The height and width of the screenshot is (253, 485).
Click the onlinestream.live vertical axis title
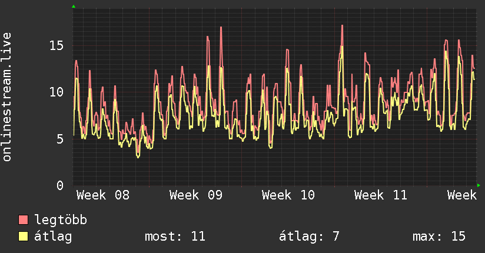(x=7, y=97)
